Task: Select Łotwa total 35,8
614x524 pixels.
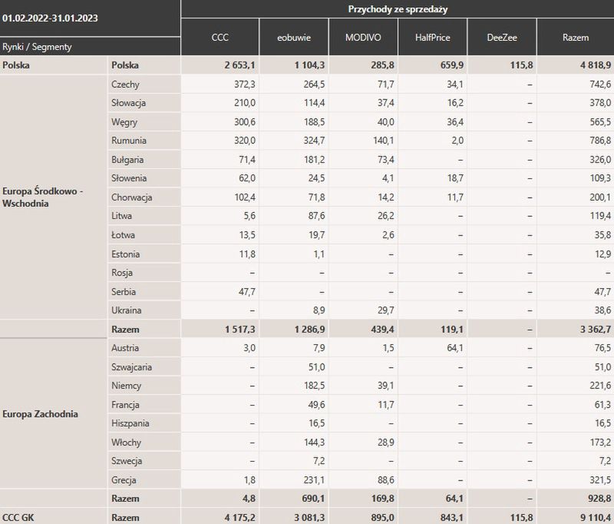Action: pos(602,235)
